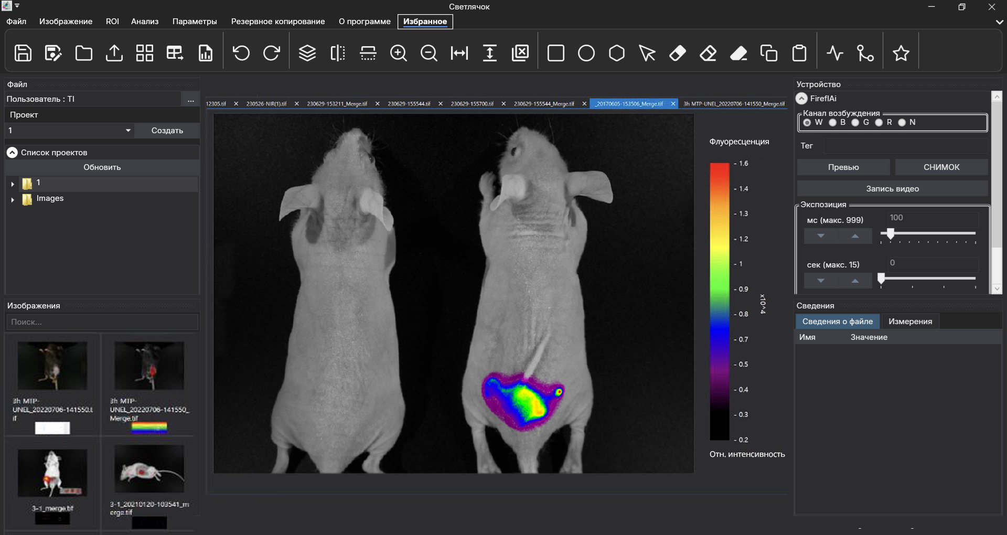Open the Параметры menu
The width and height of the screenshot is (1007, 535).
tap(195, 22)
